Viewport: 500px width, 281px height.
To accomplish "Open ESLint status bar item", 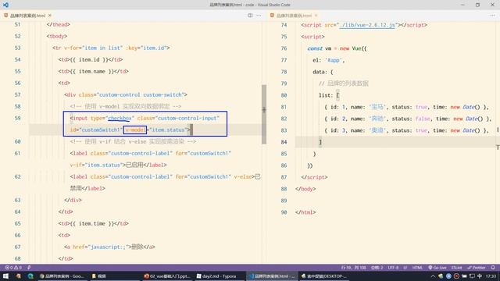I will (x=456, y=268).
